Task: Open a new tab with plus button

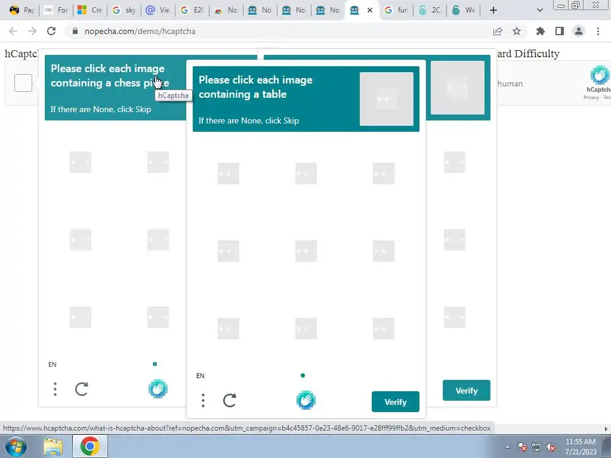Action: (x=493, y=10)
